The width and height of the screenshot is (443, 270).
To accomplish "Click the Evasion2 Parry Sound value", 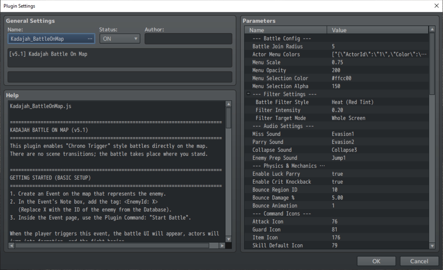I will 343,142.
